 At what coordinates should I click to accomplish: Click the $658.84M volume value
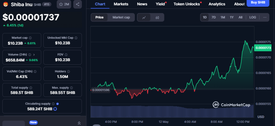pyautogui.click(x=15, y=60)
